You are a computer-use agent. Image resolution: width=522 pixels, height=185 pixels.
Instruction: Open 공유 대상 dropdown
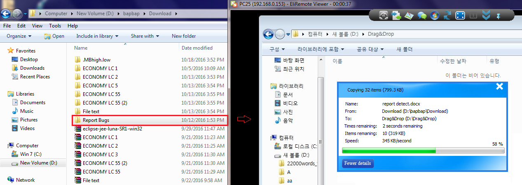click(370, 49)
